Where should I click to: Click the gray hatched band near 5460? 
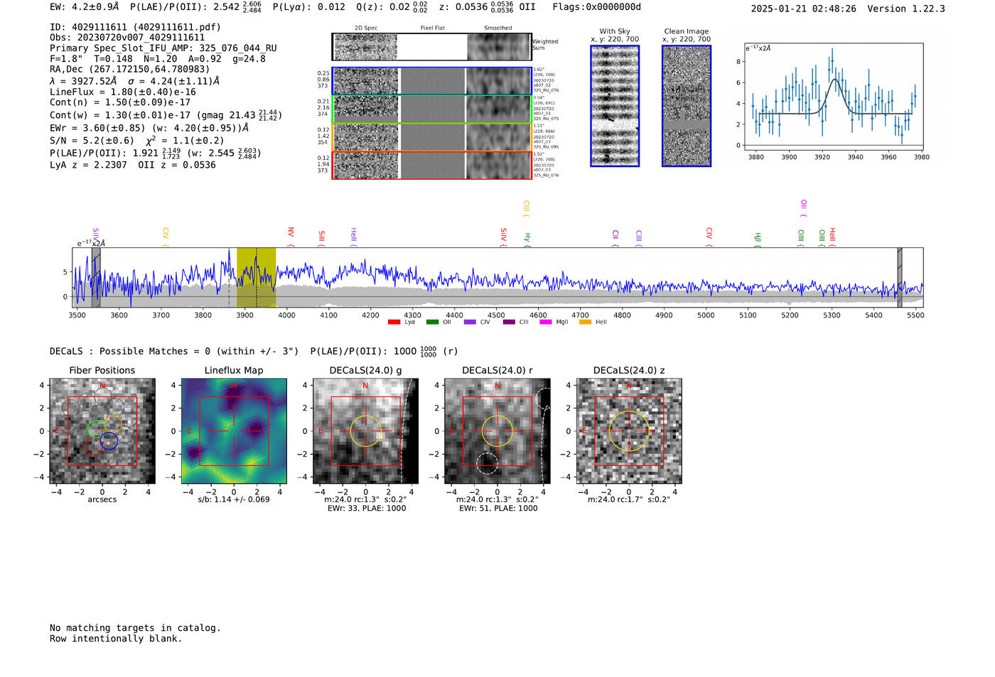pos(900,277)
